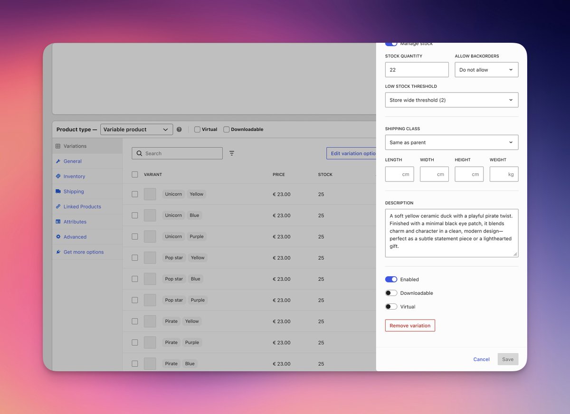570x414 pixels.
Task: Click the magnifier icon in the Search field
Action: [139, 153]
